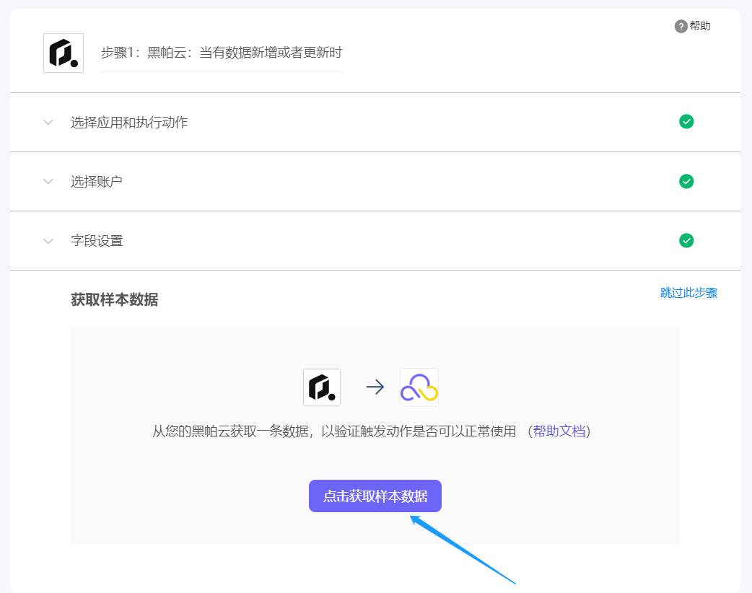Click green checkmark for 字段设置
Image resolution: width=752 pixels, height=593 pixels.
coord(686,240)
